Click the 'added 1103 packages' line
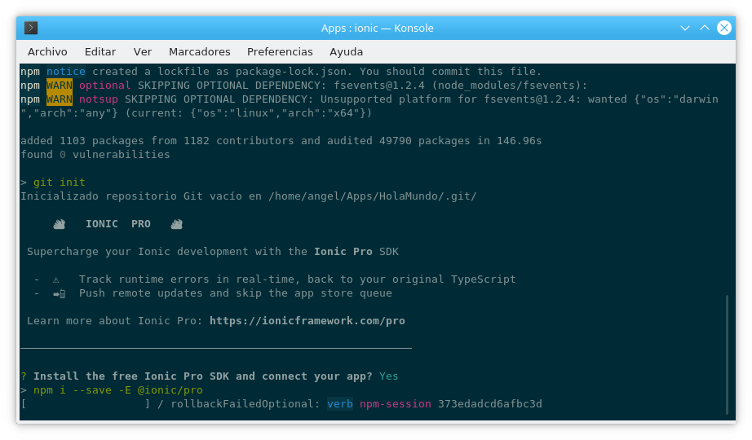The image size is (752, 440). (281, 140)
